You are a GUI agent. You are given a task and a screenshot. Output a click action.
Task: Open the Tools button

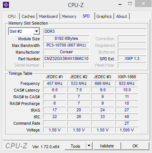(75, 146)
